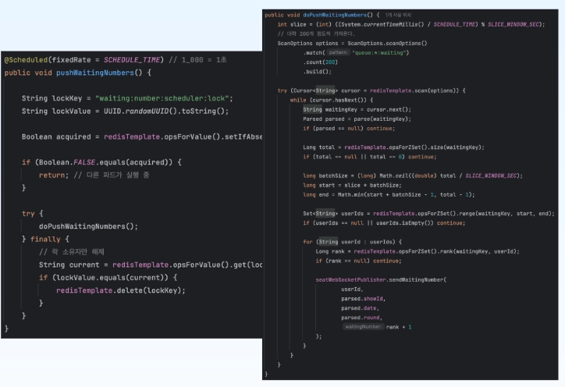Click the 'if (parsed == null) continue' line
565x387 pixels.
(x=349, y=128)
